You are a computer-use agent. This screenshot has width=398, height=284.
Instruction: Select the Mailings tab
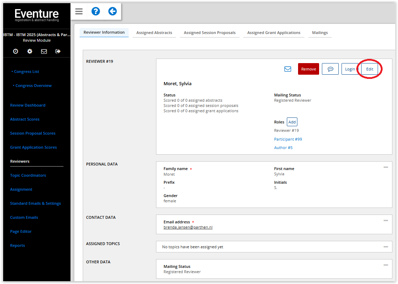(320, 33)
